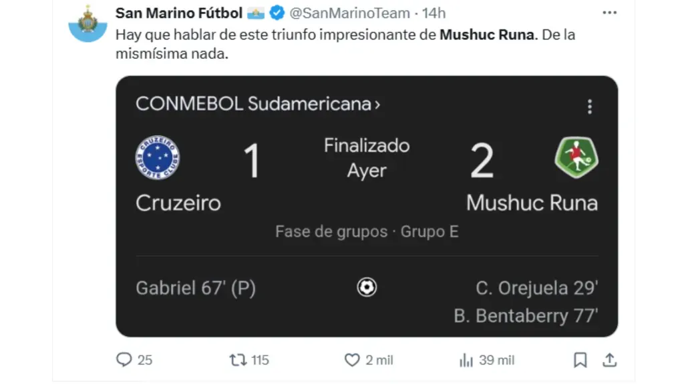Open San Marino Fútbol profile avatar
Viewport: 684px width, 384px height.
[88, 23]
